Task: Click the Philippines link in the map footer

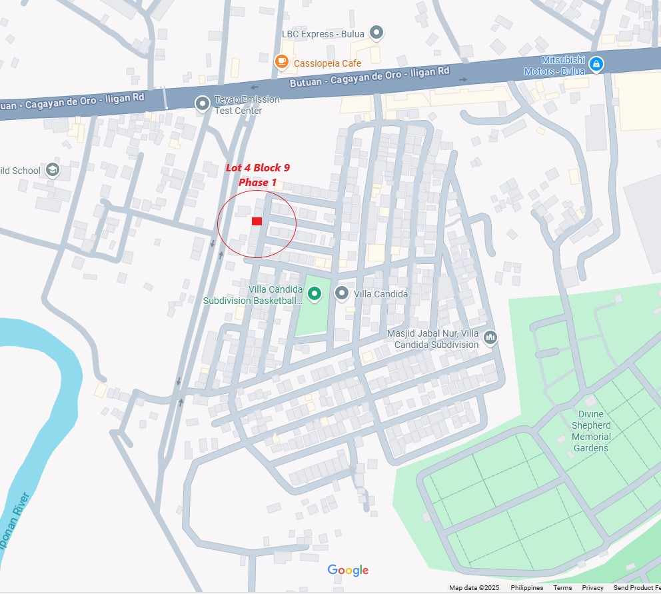Action: point(526,588)
